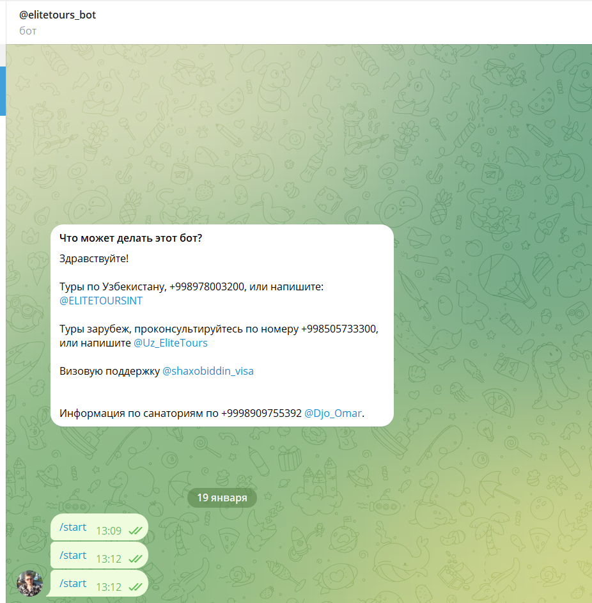This screenshot has width=592, height=603.
Task: Click the /start command sent at 13:09
Action: (x=73, y=528)
